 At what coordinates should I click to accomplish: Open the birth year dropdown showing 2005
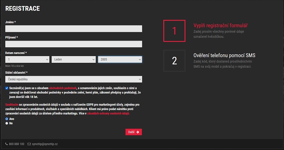(x=120, y=59)
